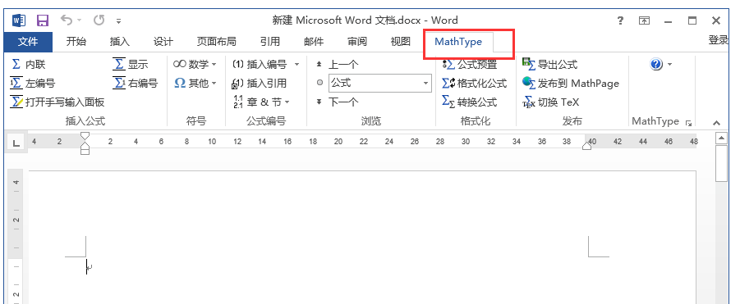Open the 文件 tab
The height and width of the screenshot is (304, 740).
click(x=28, y=42)
